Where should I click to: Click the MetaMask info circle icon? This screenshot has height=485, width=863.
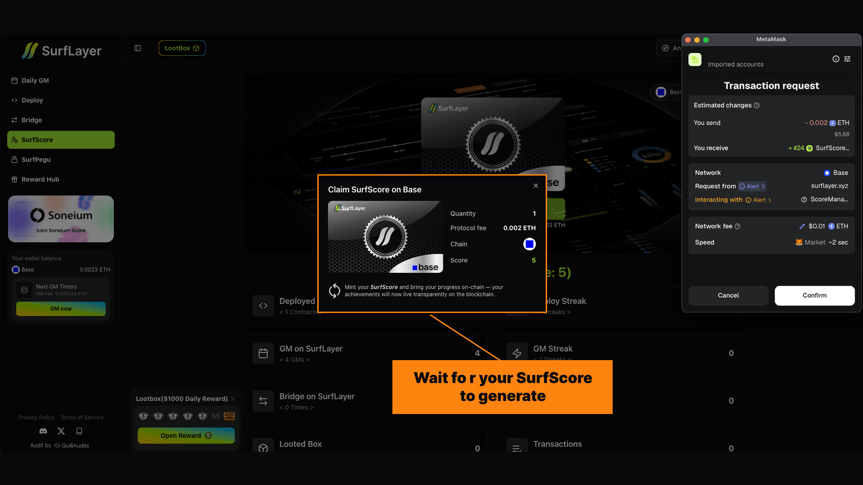coord(836,59)
